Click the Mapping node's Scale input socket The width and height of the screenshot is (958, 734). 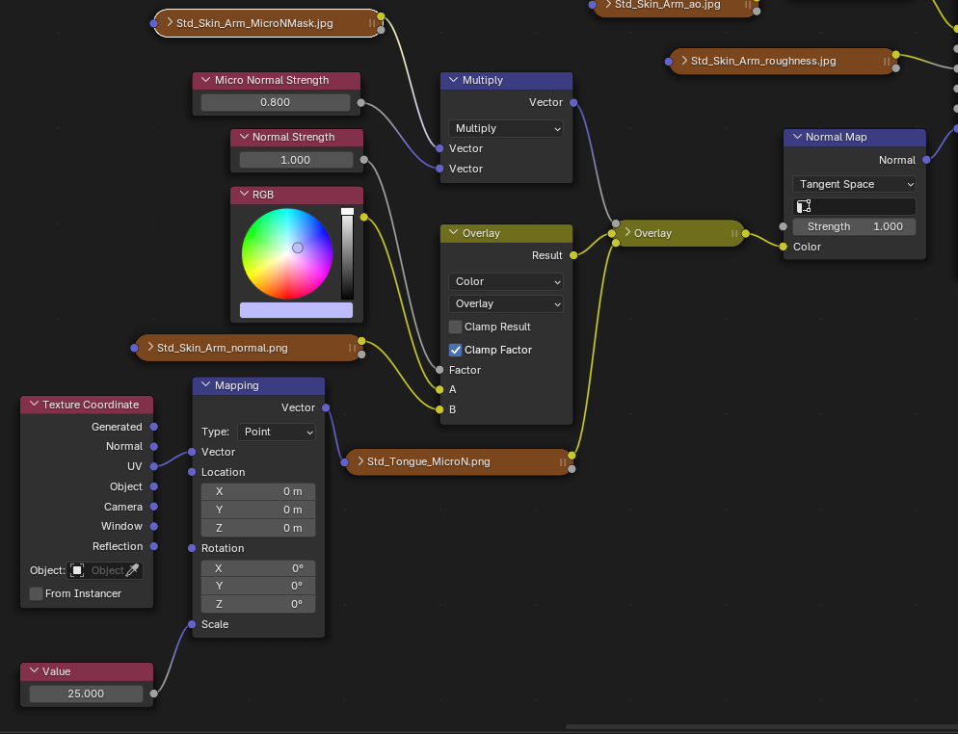point(192,624)
